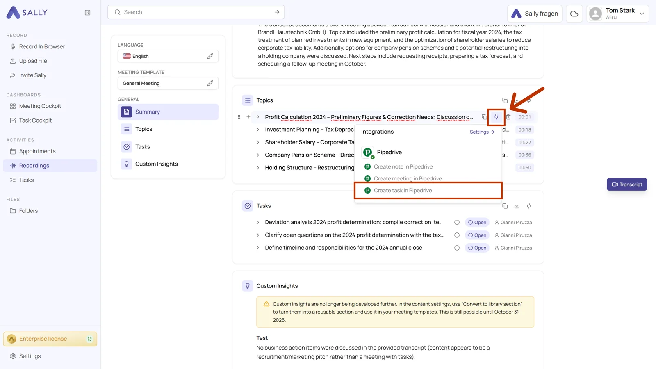This screenshot has height=369, width=656.
Task: Open Settings in the sidebar
Action: pyautogui.click(x=30, y=356)
